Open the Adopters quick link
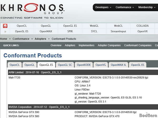This screenshot has height=118, width=158. (70, 45)
